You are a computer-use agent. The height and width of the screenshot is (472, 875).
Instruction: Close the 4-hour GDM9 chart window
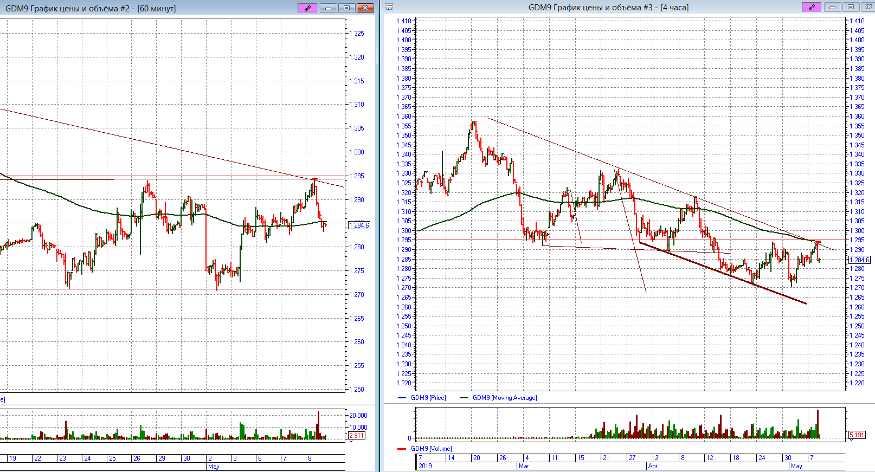pos(867,7)
